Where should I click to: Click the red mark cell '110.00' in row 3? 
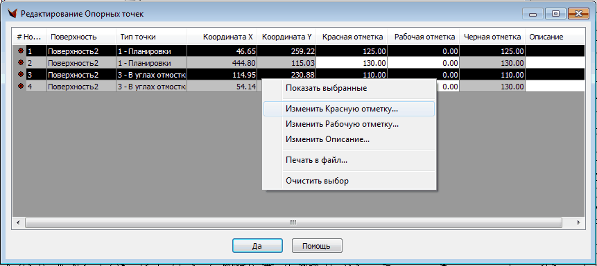tap(352, 75)
